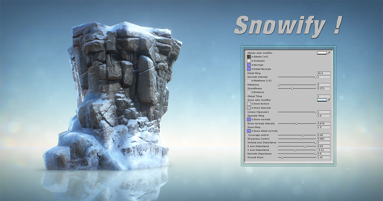Open the object picker for Metalness (+S)

pos(252,81)
